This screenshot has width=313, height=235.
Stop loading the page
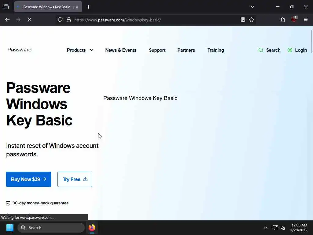[x=29, y=20]
